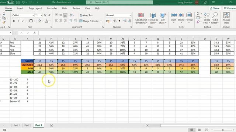Save the workbook
Screen dimensions: 236x132
18,2
